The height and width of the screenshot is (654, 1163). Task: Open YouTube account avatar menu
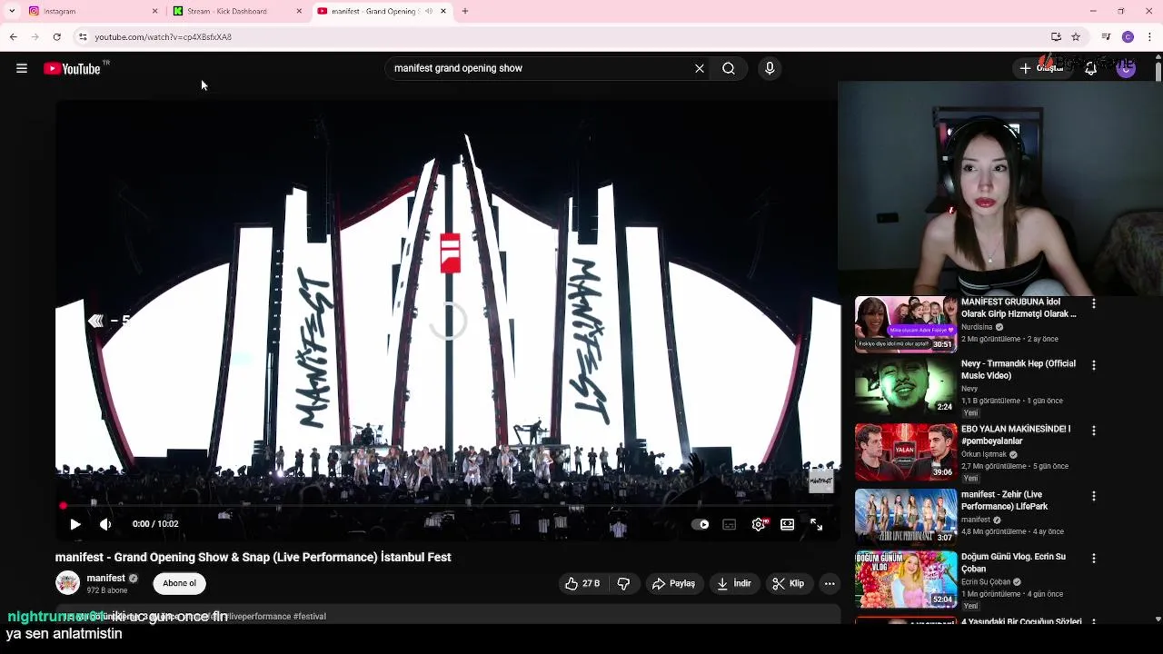click(1126, 68)
